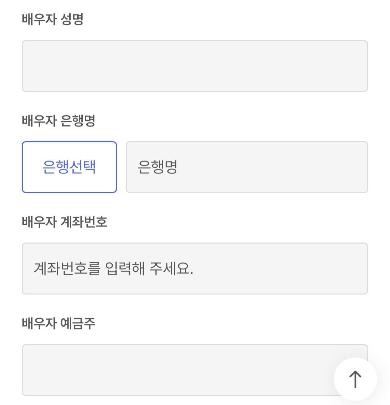390x405 pixels.
Task: Click the empty field under 배우자 성명
Action: point(195,66)
